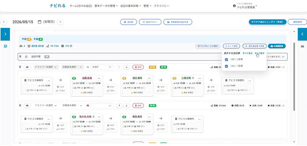Click the red car icon in second route

click(x=88, y=105)
